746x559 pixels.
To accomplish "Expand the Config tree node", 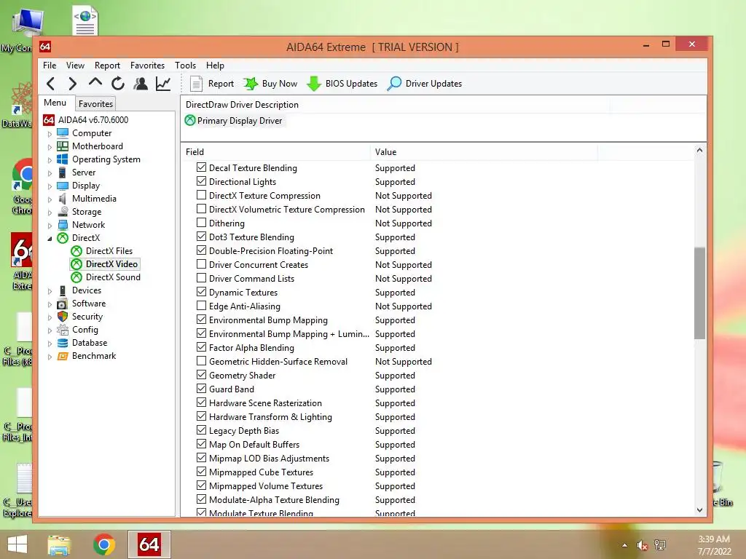I will (50, 330).
